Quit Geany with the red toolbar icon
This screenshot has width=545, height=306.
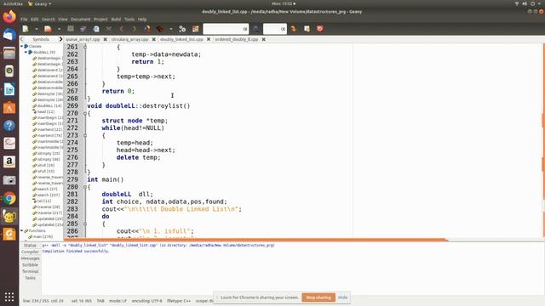point(320,29)
